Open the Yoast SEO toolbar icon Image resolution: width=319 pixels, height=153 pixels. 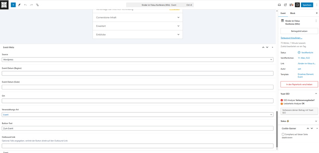[291, 5]
